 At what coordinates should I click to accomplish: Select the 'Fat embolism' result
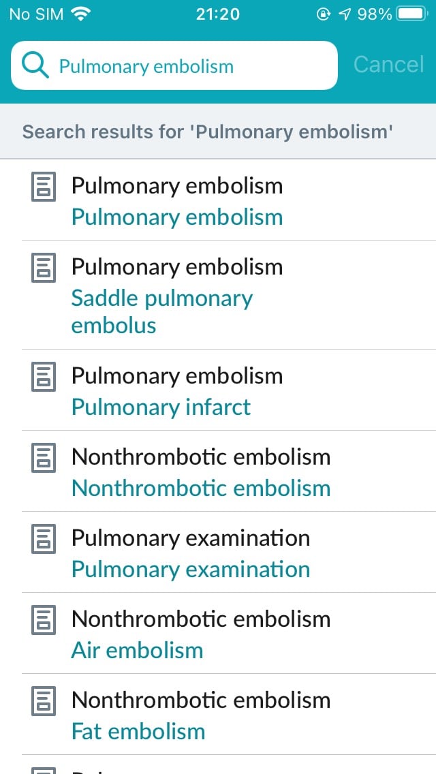tap(138, 730)
